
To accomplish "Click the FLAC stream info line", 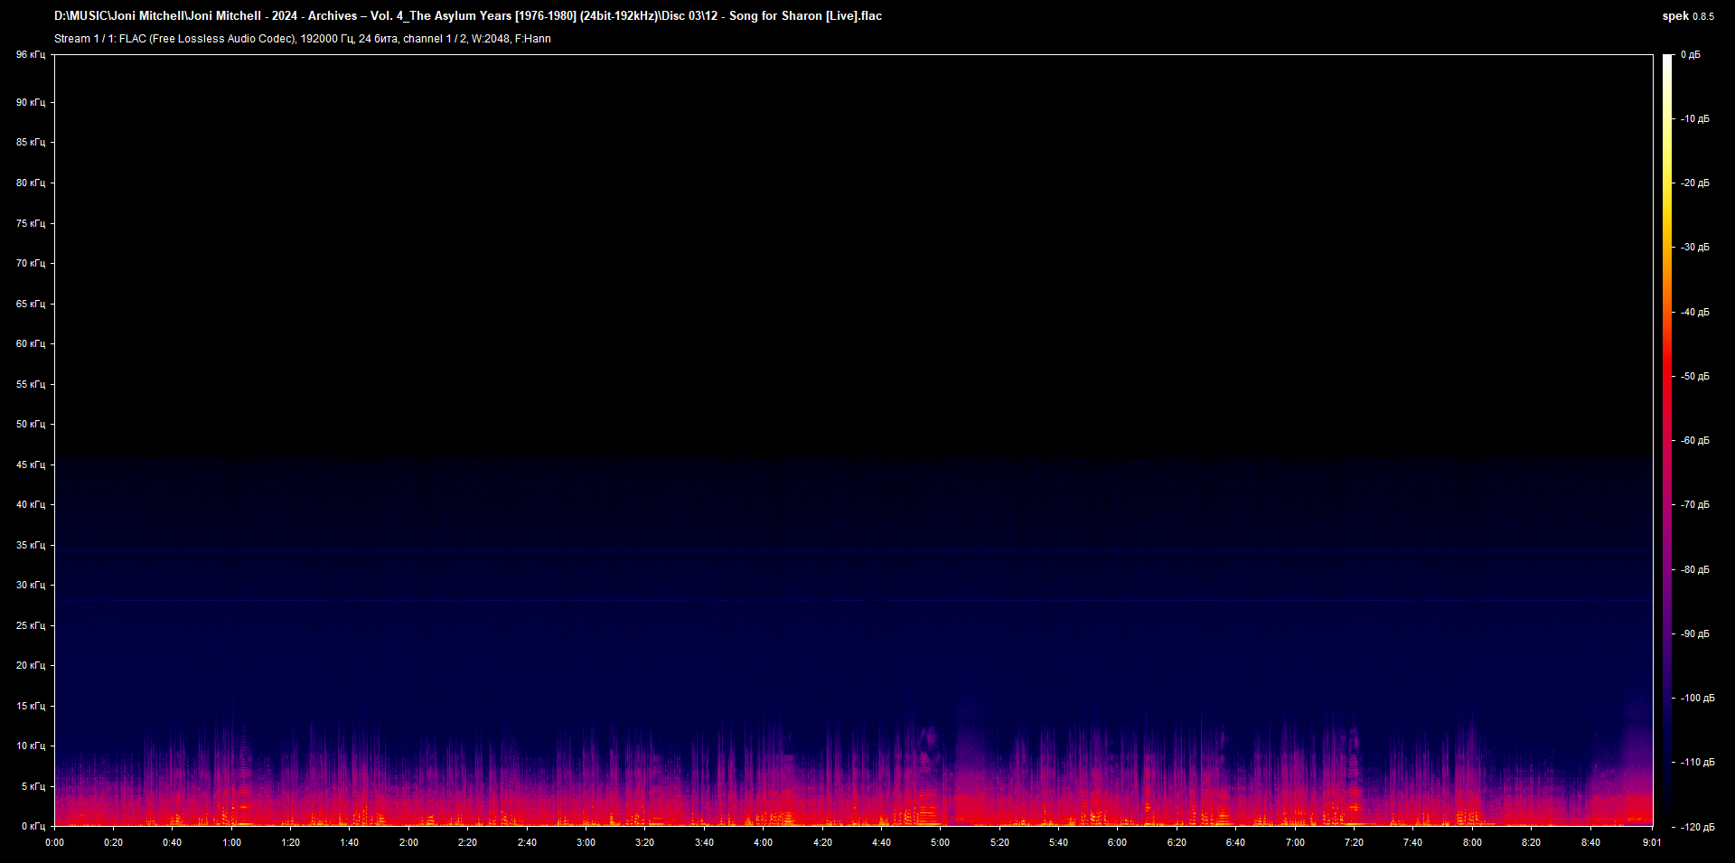I will [302, 39].
